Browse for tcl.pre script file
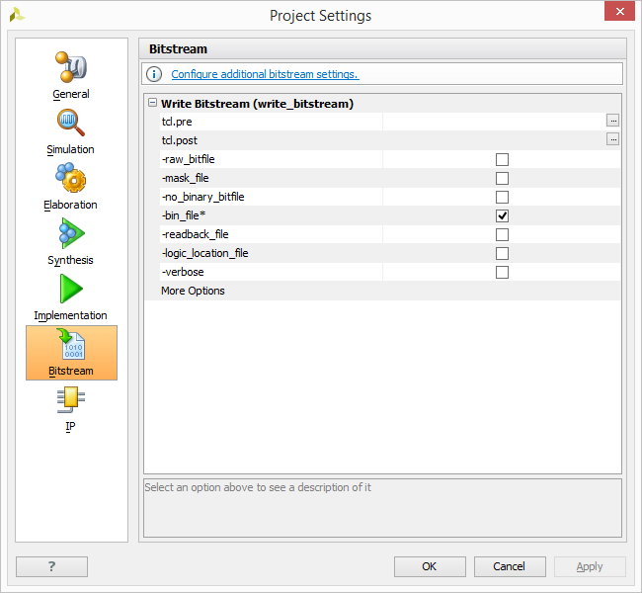This screenshot has height=593, width=642. 612,121
